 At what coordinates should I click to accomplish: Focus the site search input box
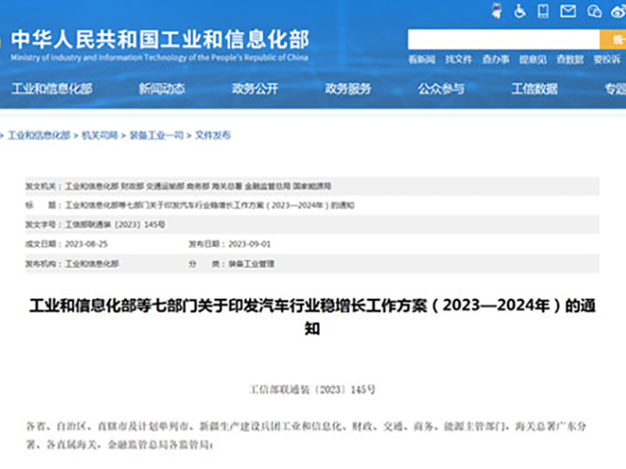(x=503, y=39)
